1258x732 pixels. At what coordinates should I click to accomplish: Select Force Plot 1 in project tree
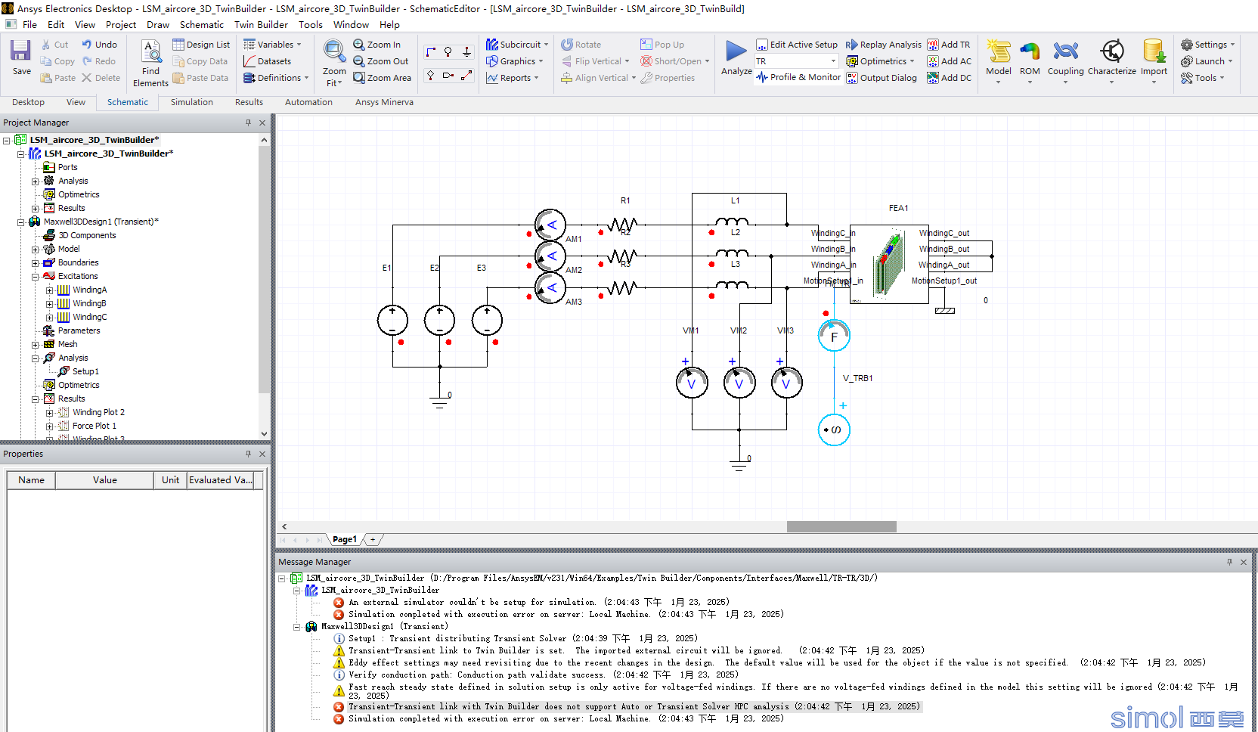point(94,426)
